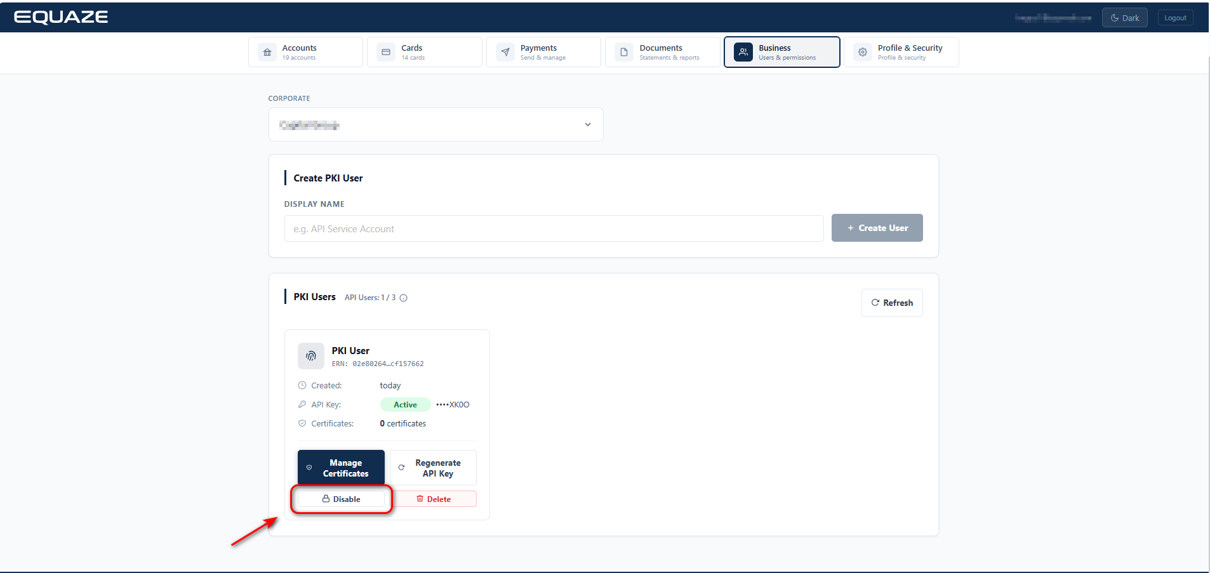Click the Active API key status badge

coord(405,404)
